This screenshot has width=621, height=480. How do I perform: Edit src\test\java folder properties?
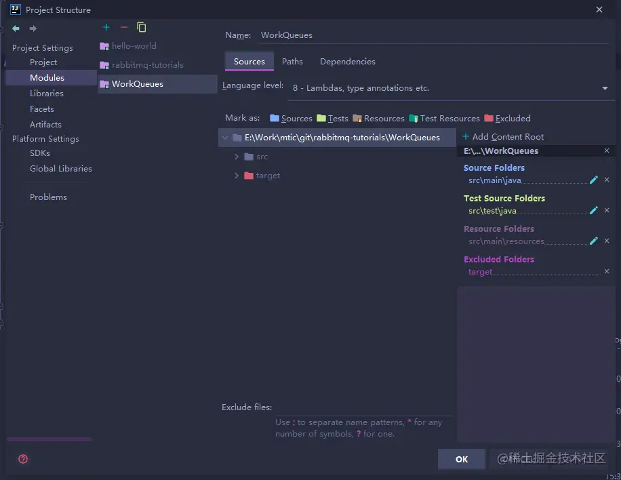593,210
